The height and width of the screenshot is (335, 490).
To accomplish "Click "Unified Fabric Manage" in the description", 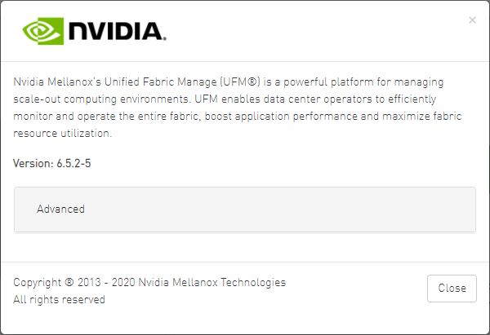I will click(159, 82).
